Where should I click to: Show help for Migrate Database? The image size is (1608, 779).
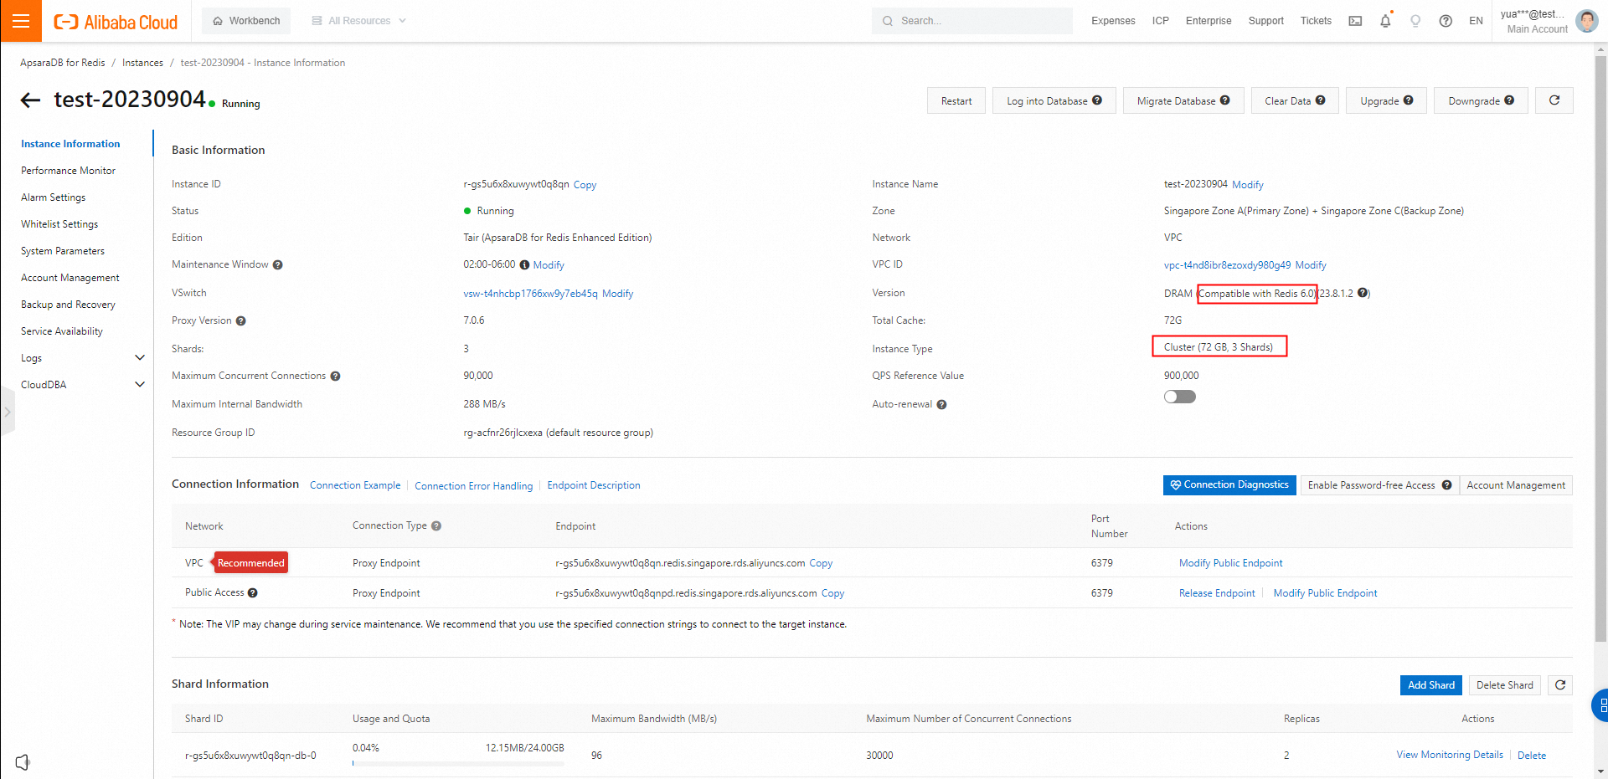pyautogui.click(x=1224, y=100)
